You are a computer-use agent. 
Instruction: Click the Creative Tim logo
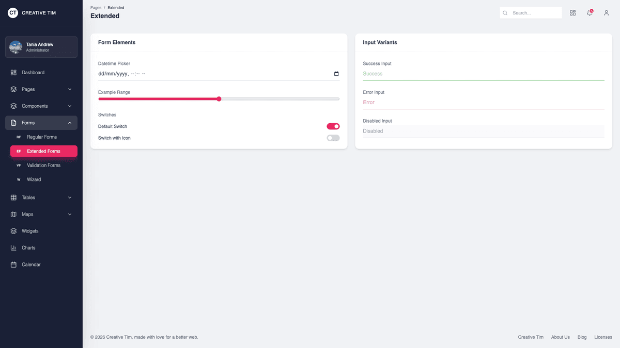(32, 12)
